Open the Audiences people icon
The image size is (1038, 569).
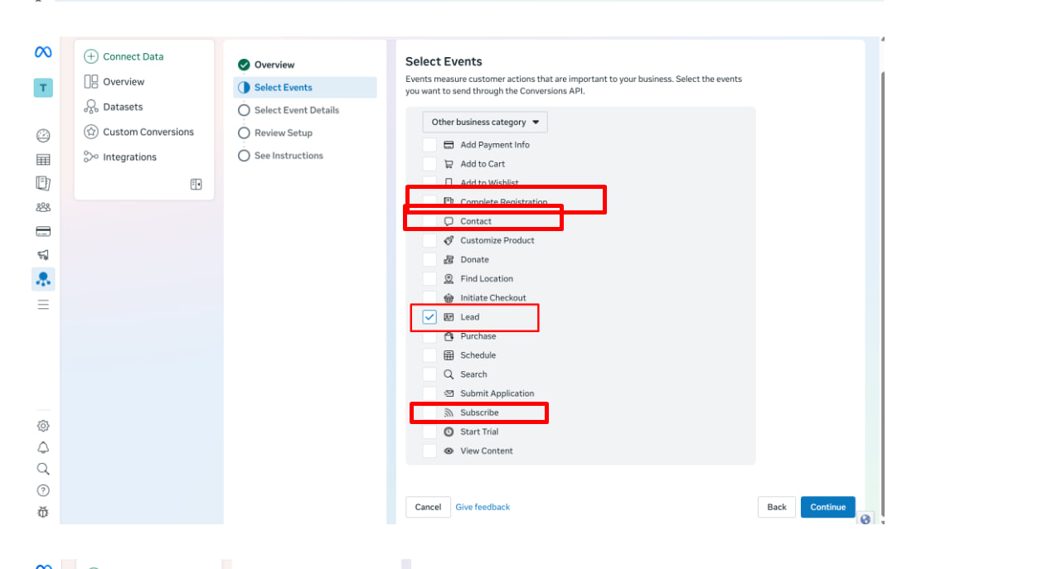[x=43, y=207]
